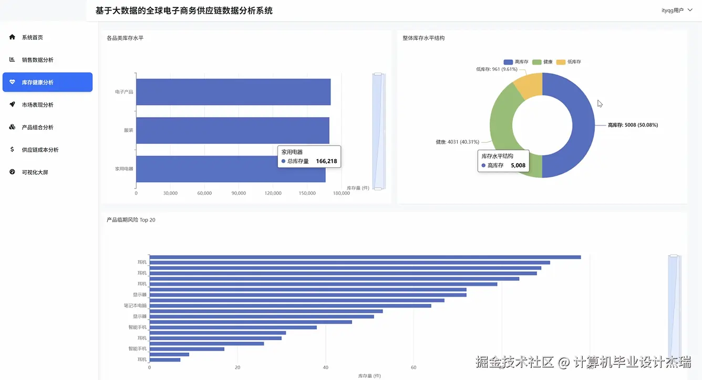Click the 各品类库存水平 chart title
The image size is (702, 380).
click(x=125, y=38)
